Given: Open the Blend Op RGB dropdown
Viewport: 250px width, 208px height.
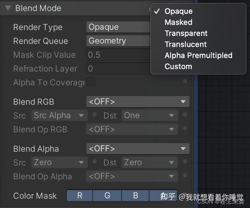Looking at the screenshot, I should [x=132, y=129].
